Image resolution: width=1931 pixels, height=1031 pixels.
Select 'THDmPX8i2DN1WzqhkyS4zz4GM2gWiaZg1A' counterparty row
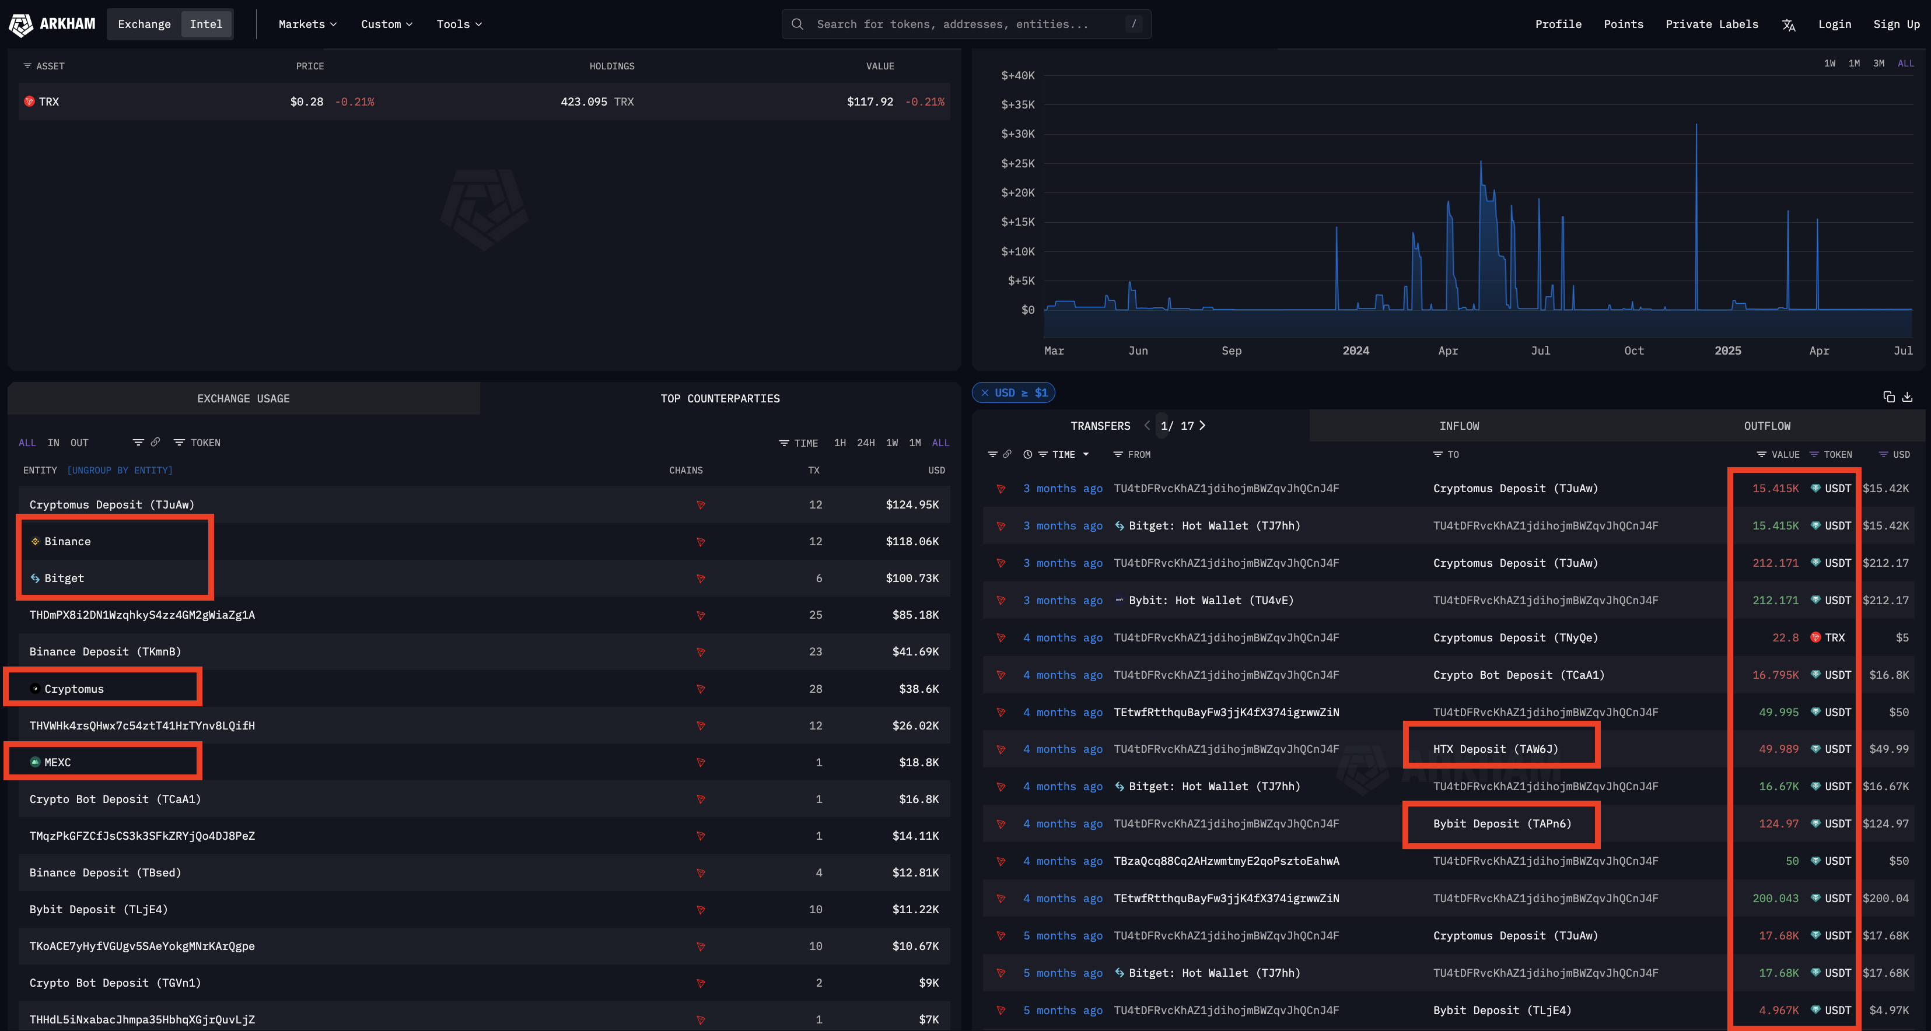pos(484,615)
